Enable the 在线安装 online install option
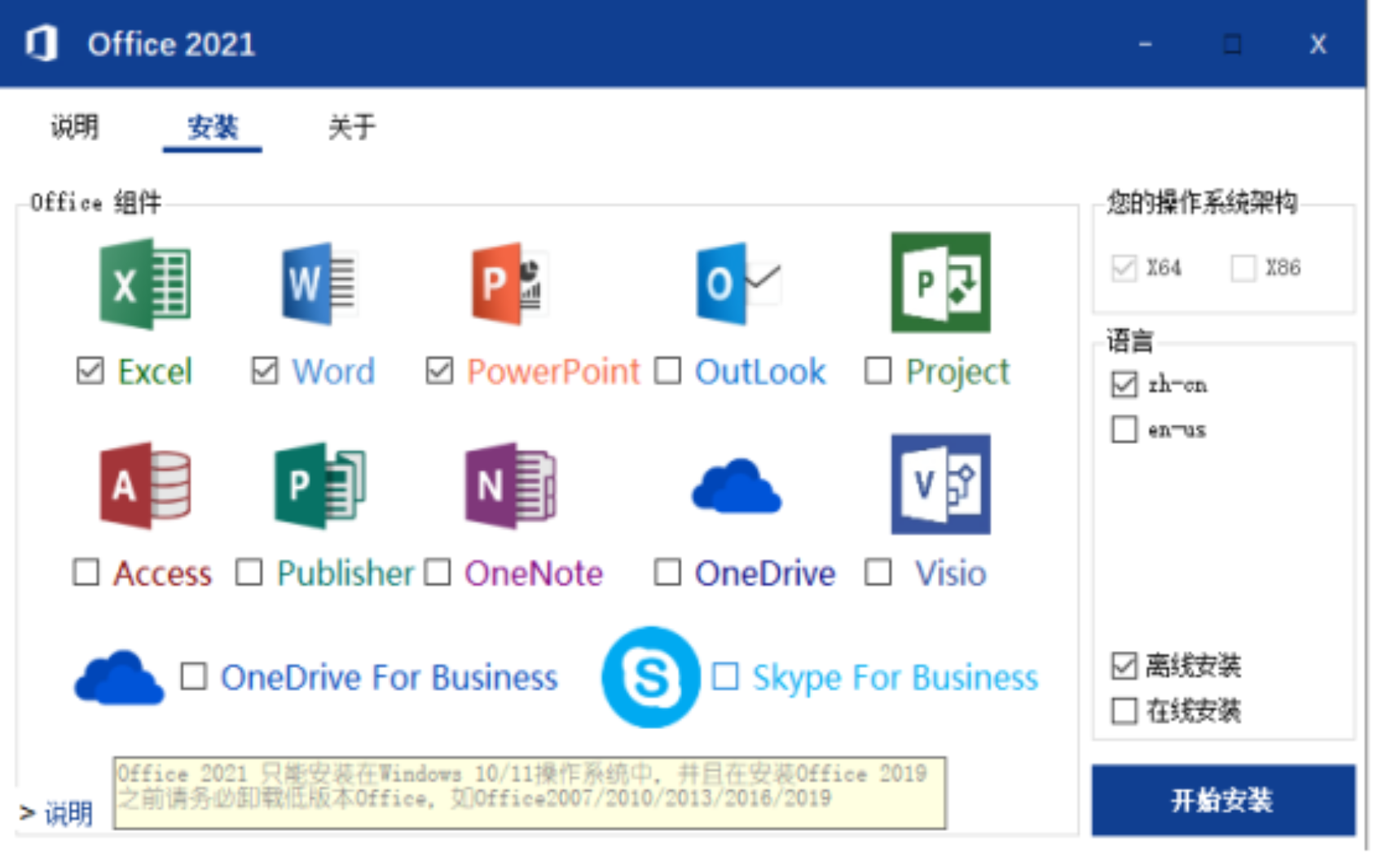1373x853 pixels. (1124, 710)
